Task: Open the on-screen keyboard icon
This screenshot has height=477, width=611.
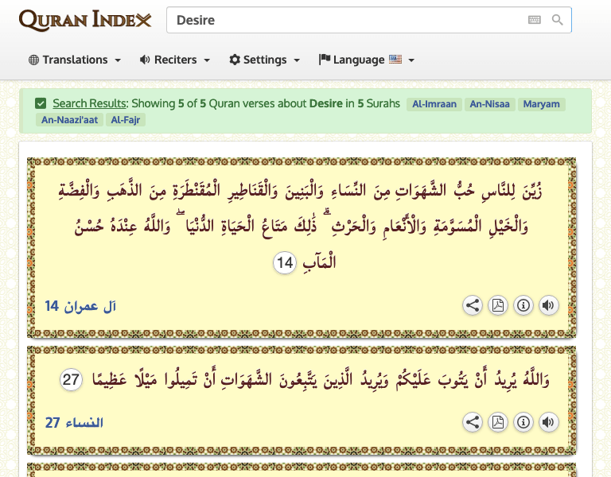Action: click(x=535, y=21)
